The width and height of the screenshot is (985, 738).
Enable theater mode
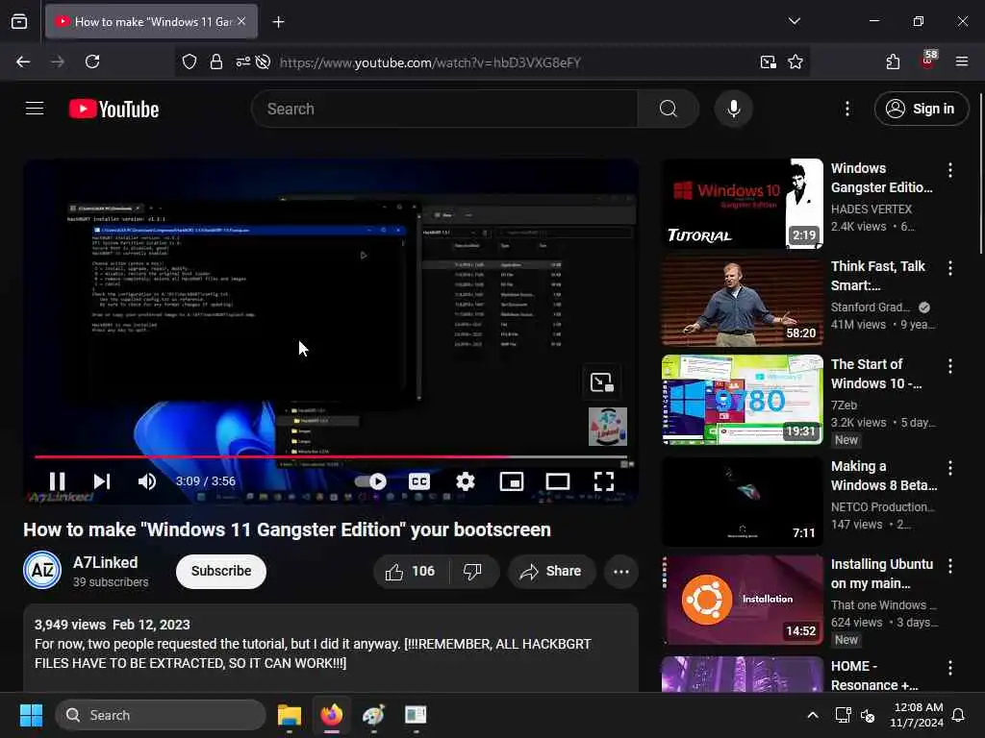pyautogui.click(x=557, y=481)
